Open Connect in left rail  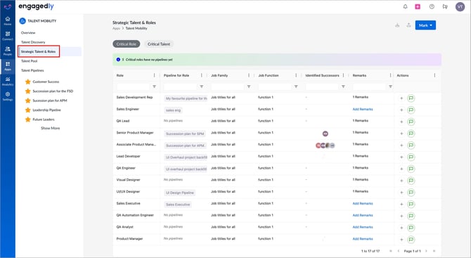[8, 36]
